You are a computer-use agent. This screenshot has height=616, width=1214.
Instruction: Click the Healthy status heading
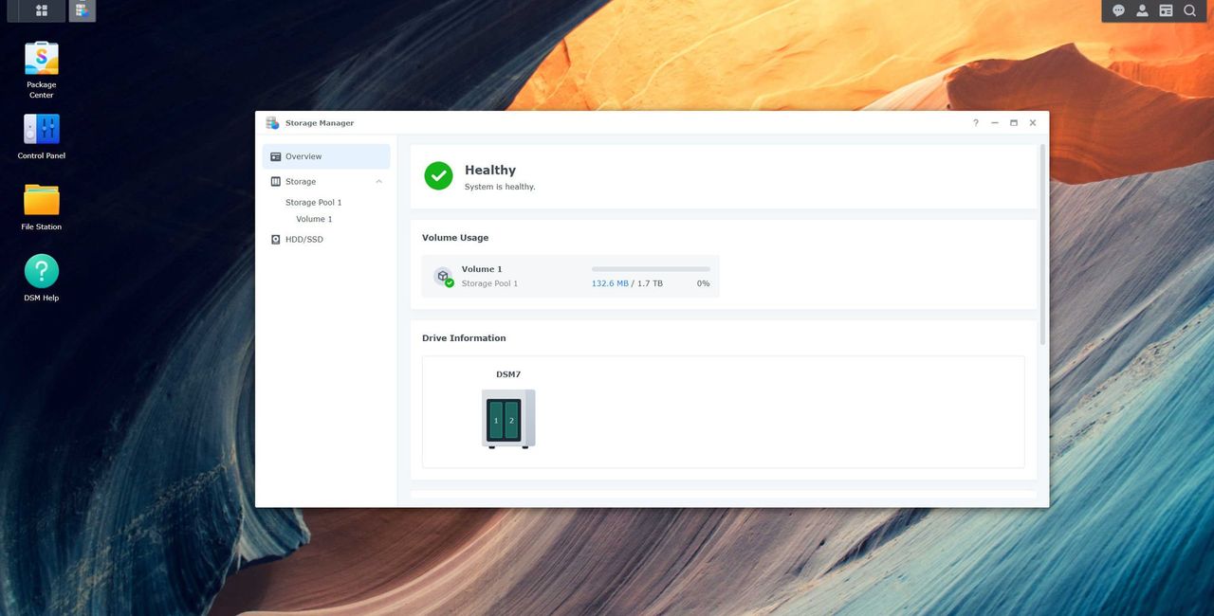point(490,170)
